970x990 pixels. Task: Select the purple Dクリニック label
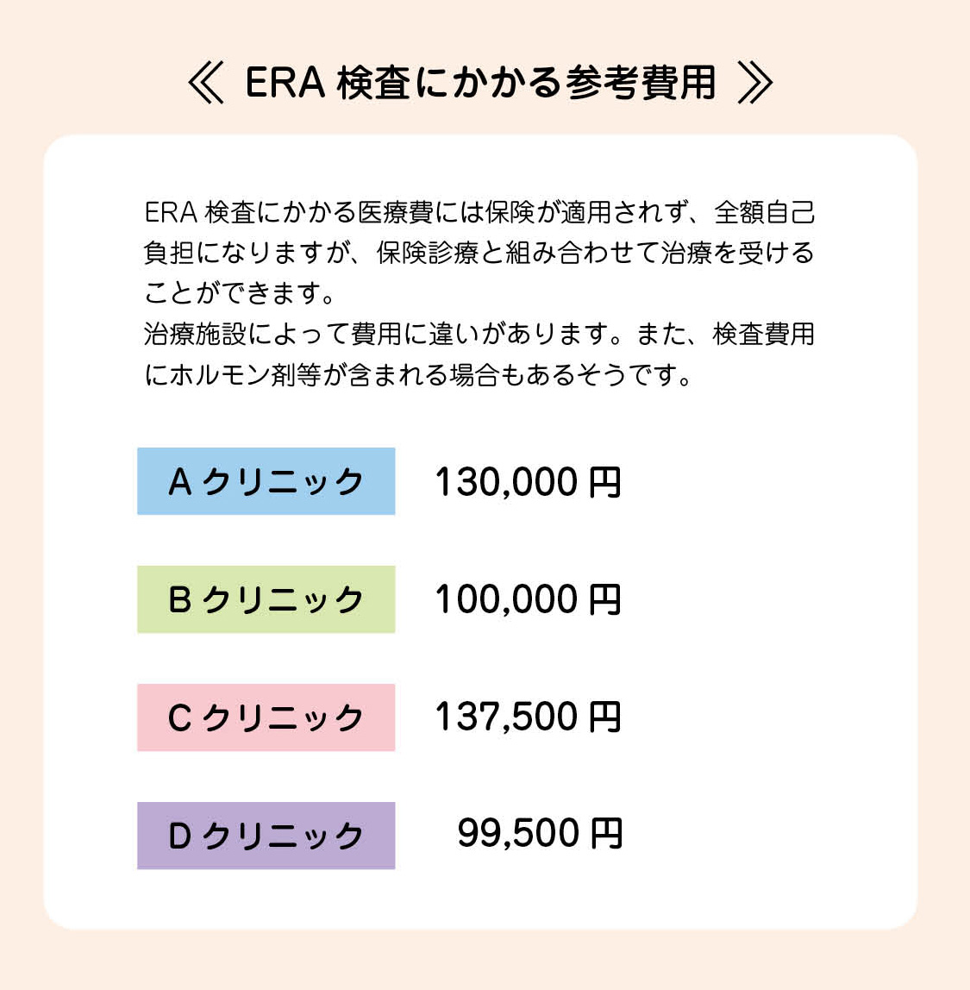click(266, 836)
